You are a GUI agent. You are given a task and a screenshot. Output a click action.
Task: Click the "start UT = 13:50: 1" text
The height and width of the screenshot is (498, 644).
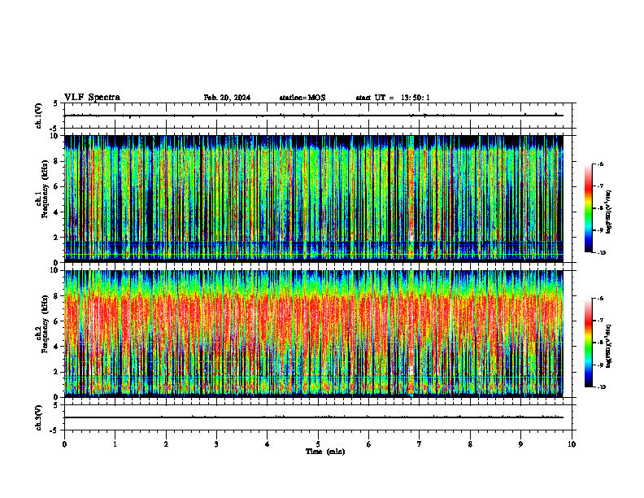click(393, 98)
